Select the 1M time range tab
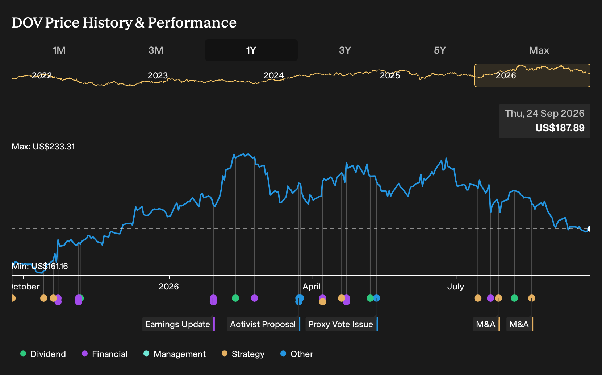 point(59,50)
